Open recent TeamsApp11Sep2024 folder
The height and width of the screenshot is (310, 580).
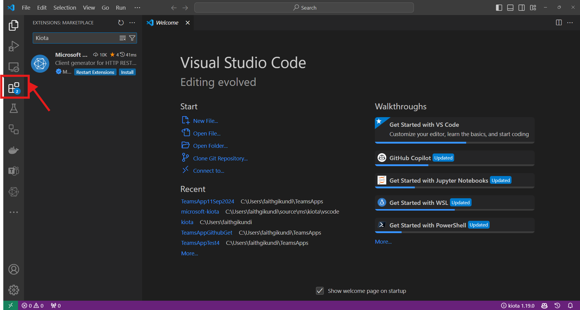[x=208, y=202]
